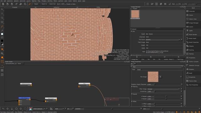This screenshot has width=201, height=113.
Task: Click the load image icon beside Tile Image
Action: coord(160,77)
